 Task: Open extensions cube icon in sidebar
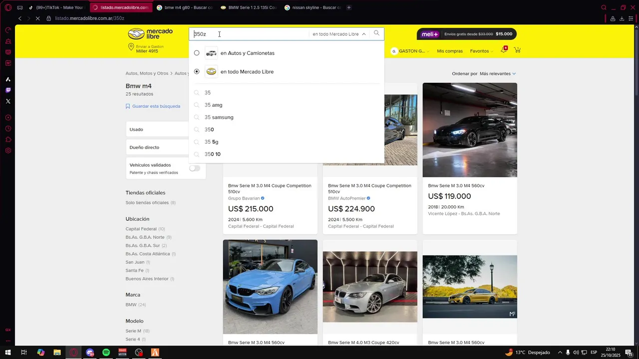pyautogui.click(x=8, y=140)
